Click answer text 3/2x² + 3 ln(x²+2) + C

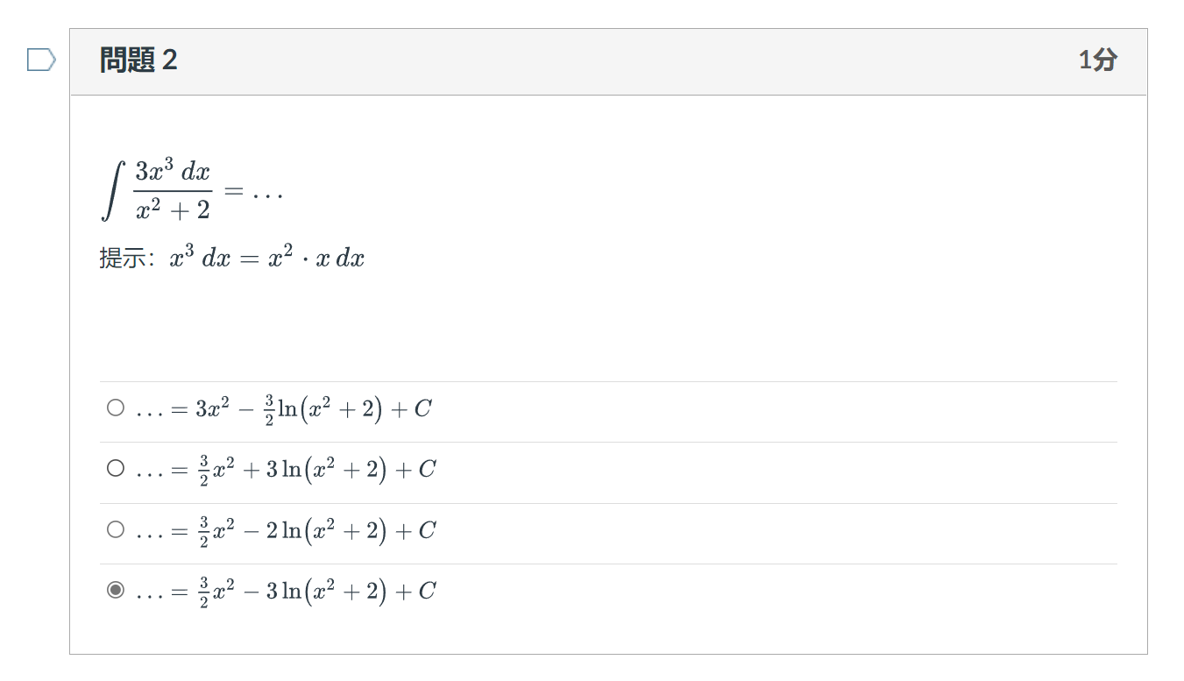tap(286, 470)
